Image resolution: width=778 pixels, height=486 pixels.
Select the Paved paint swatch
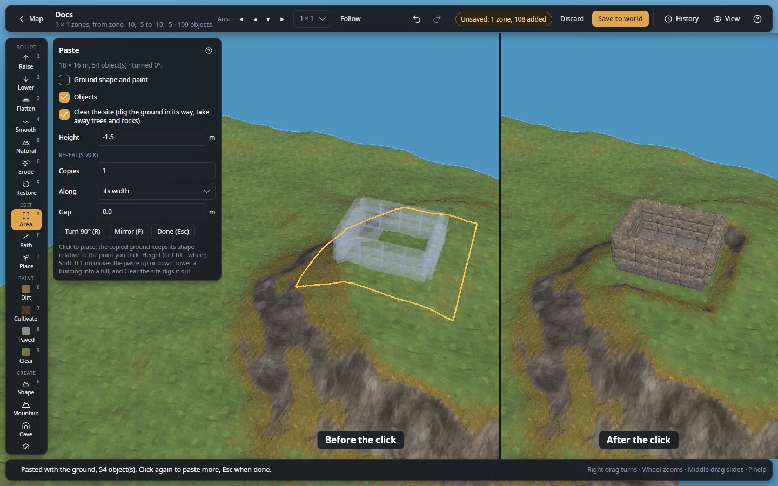click(26, 335)
